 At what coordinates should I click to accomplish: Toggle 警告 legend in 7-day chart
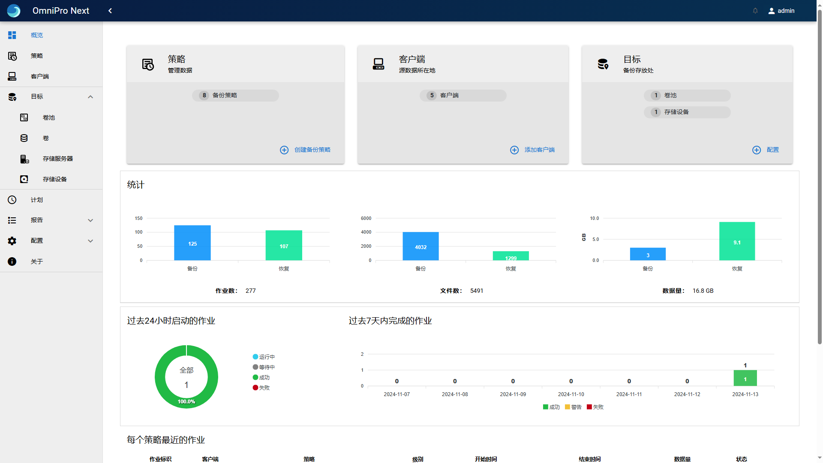click(573, 407)
